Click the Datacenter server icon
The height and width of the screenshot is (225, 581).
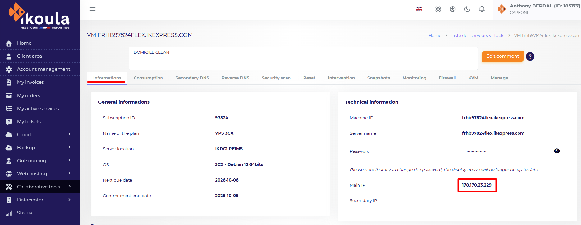[9, 200]
